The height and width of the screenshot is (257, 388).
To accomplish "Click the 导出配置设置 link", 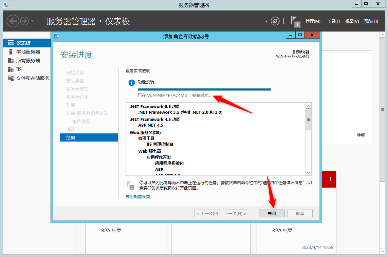I will (138, 196).
